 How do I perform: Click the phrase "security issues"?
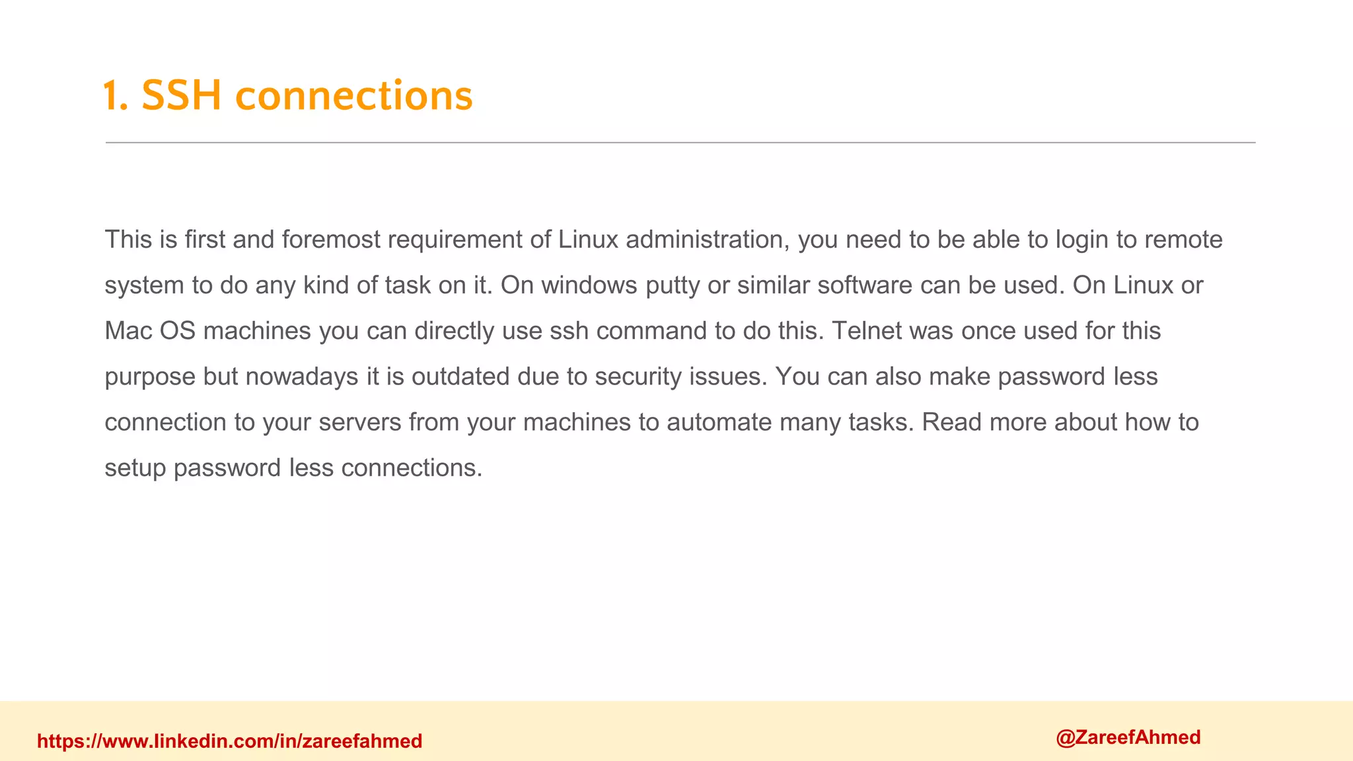coord(680,377)
